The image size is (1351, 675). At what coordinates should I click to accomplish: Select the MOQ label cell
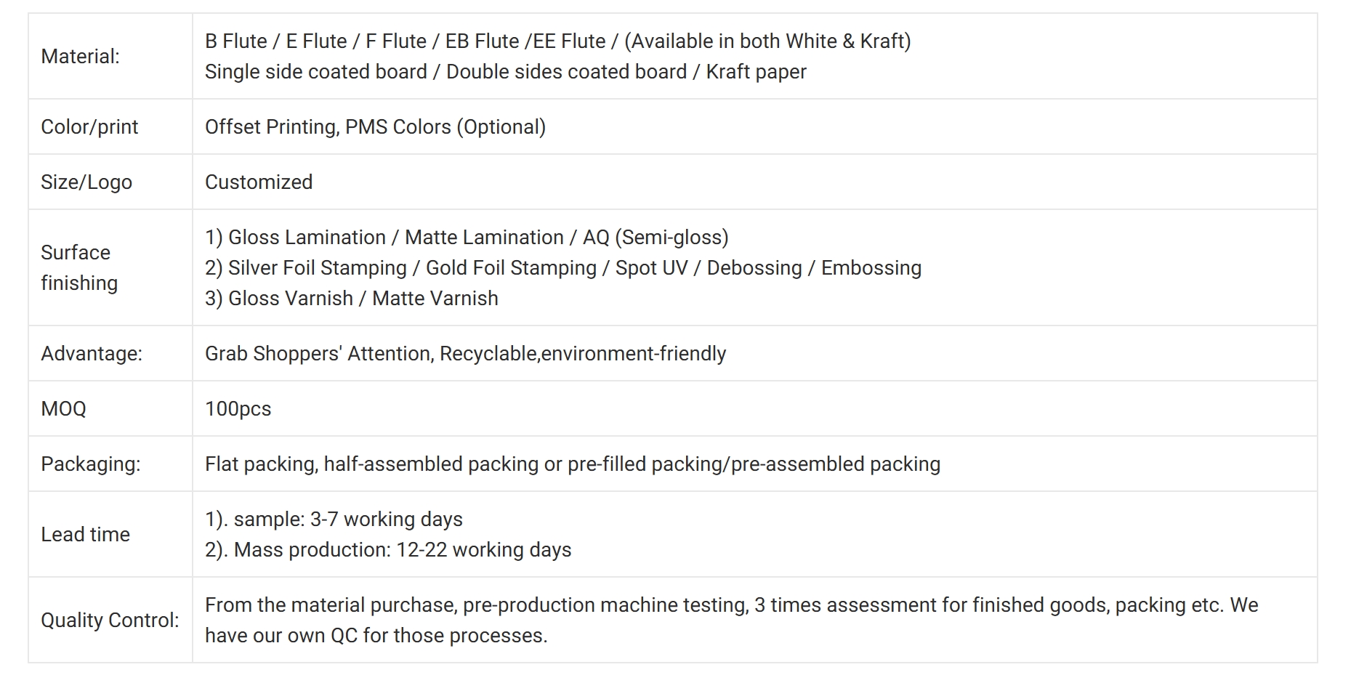[110, 408]
